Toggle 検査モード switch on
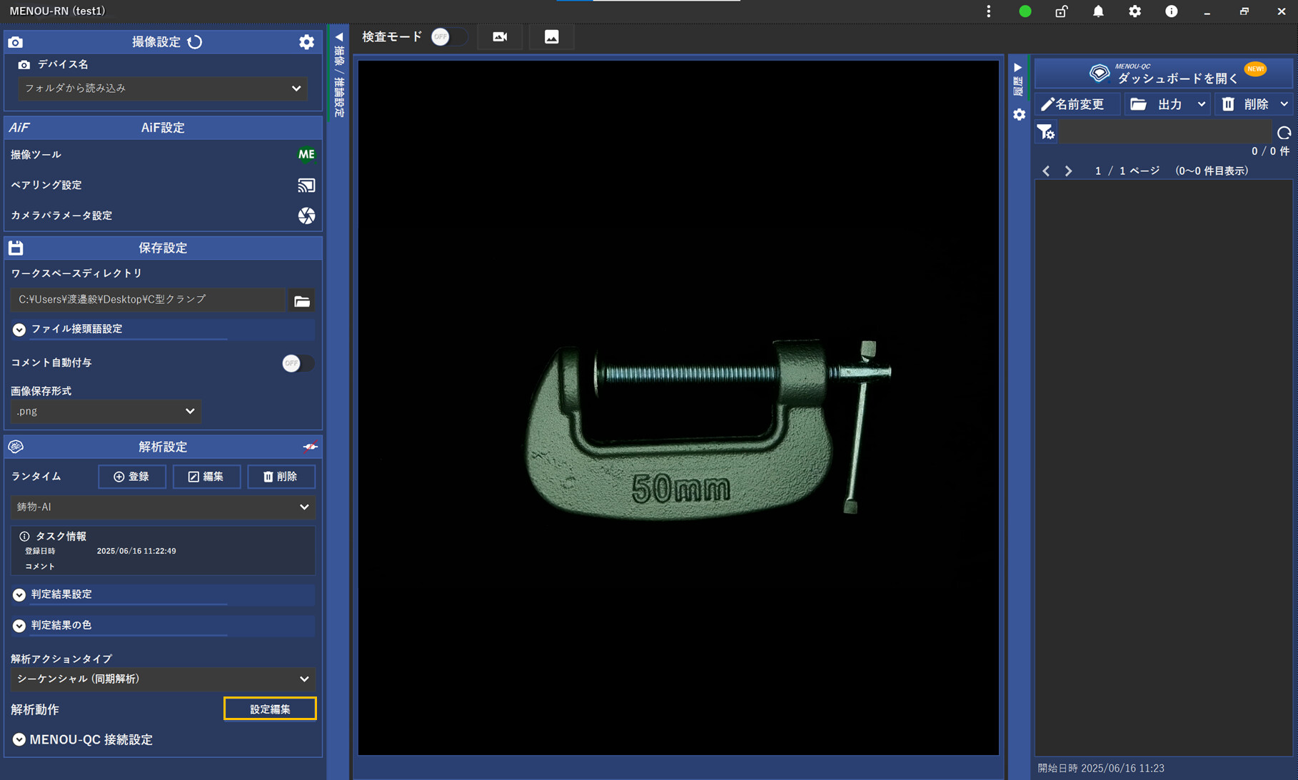Image resolution: width=1298 pixels, height=780 pixels. (x=449, y=37)
